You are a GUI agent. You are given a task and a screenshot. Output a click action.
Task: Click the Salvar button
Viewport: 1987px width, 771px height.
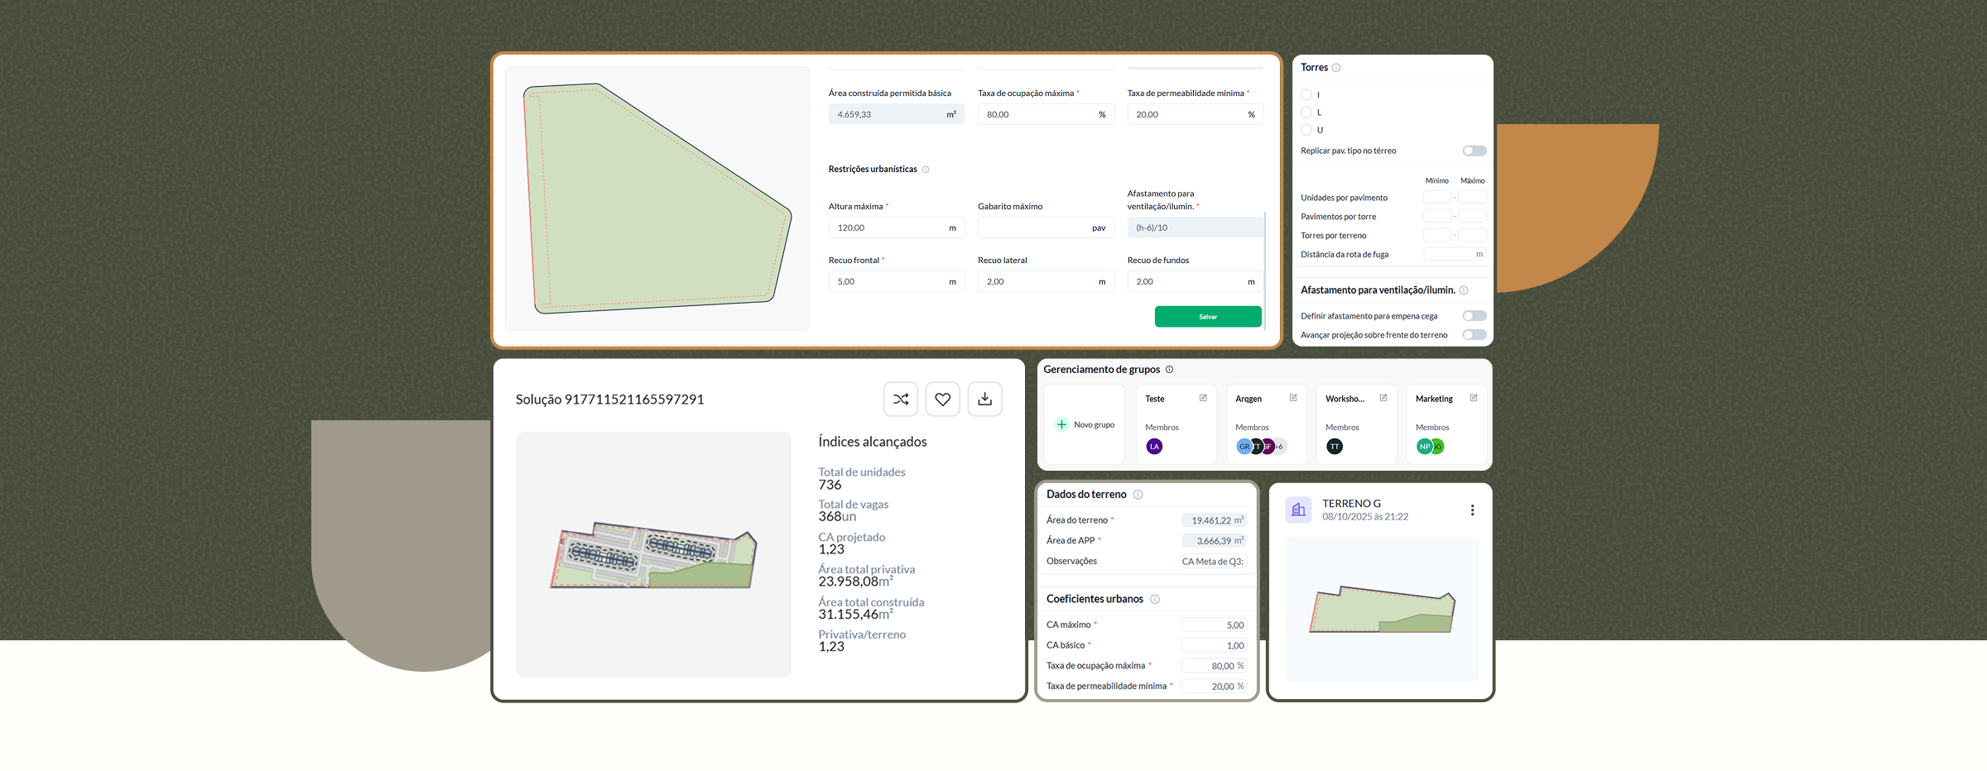pyautogui.click(x=1208, y=317)
